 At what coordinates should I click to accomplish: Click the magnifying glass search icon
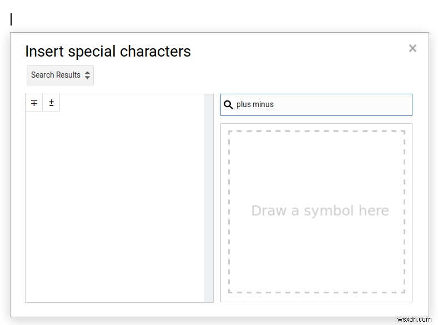point(228,105)
